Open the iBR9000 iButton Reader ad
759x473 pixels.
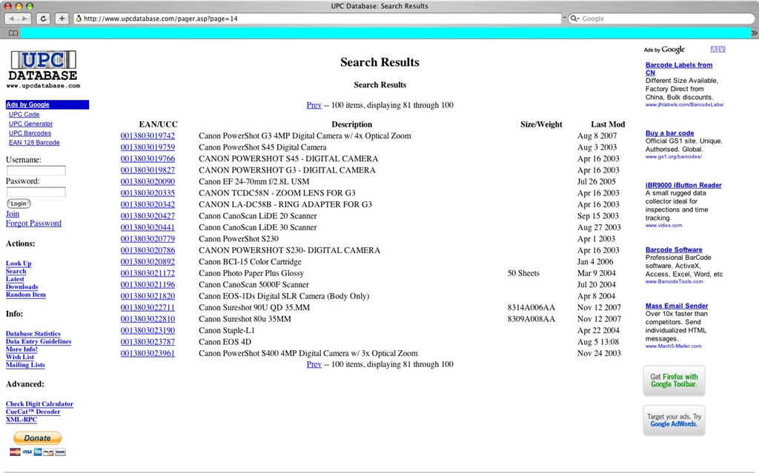click(683, 185)
